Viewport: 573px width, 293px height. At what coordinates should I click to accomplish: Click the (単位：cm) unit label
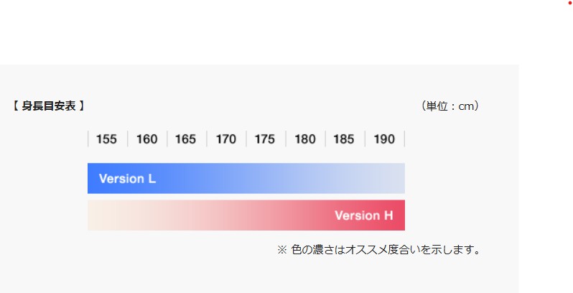(x=450, y=106)
